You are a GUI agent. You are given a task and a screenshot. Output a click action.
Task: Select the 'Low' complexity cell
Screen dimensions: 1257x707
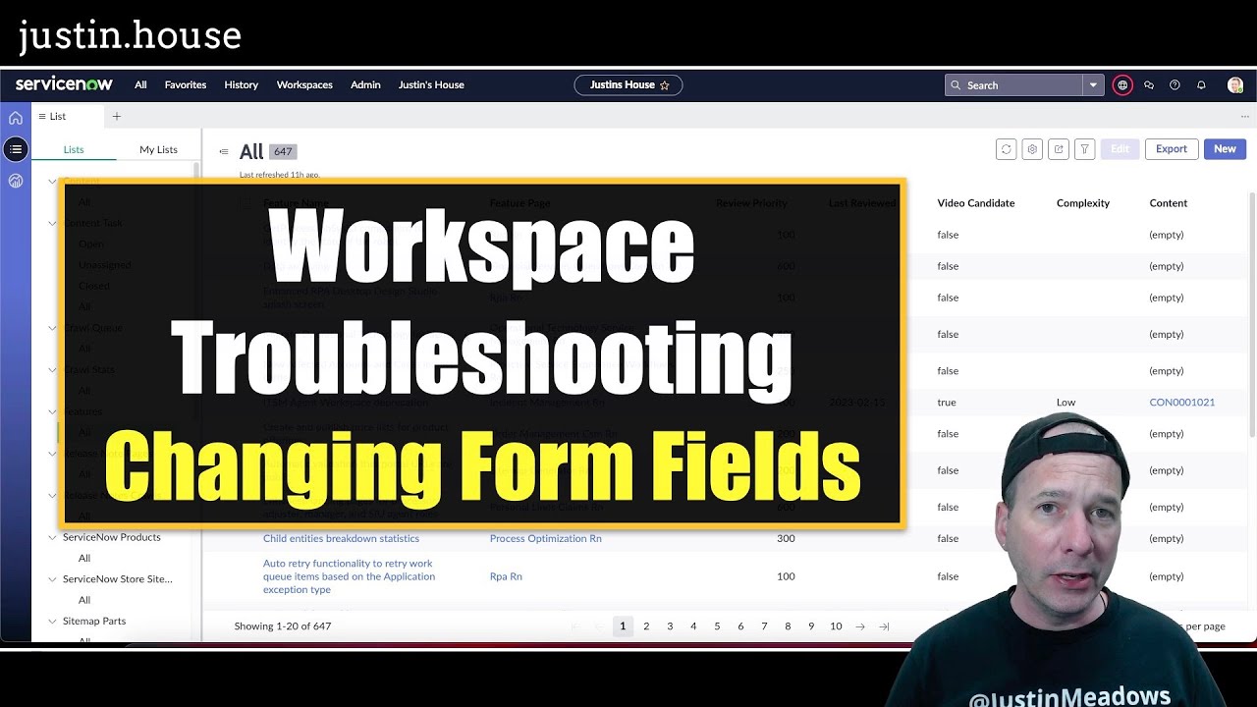[1066, 403]
